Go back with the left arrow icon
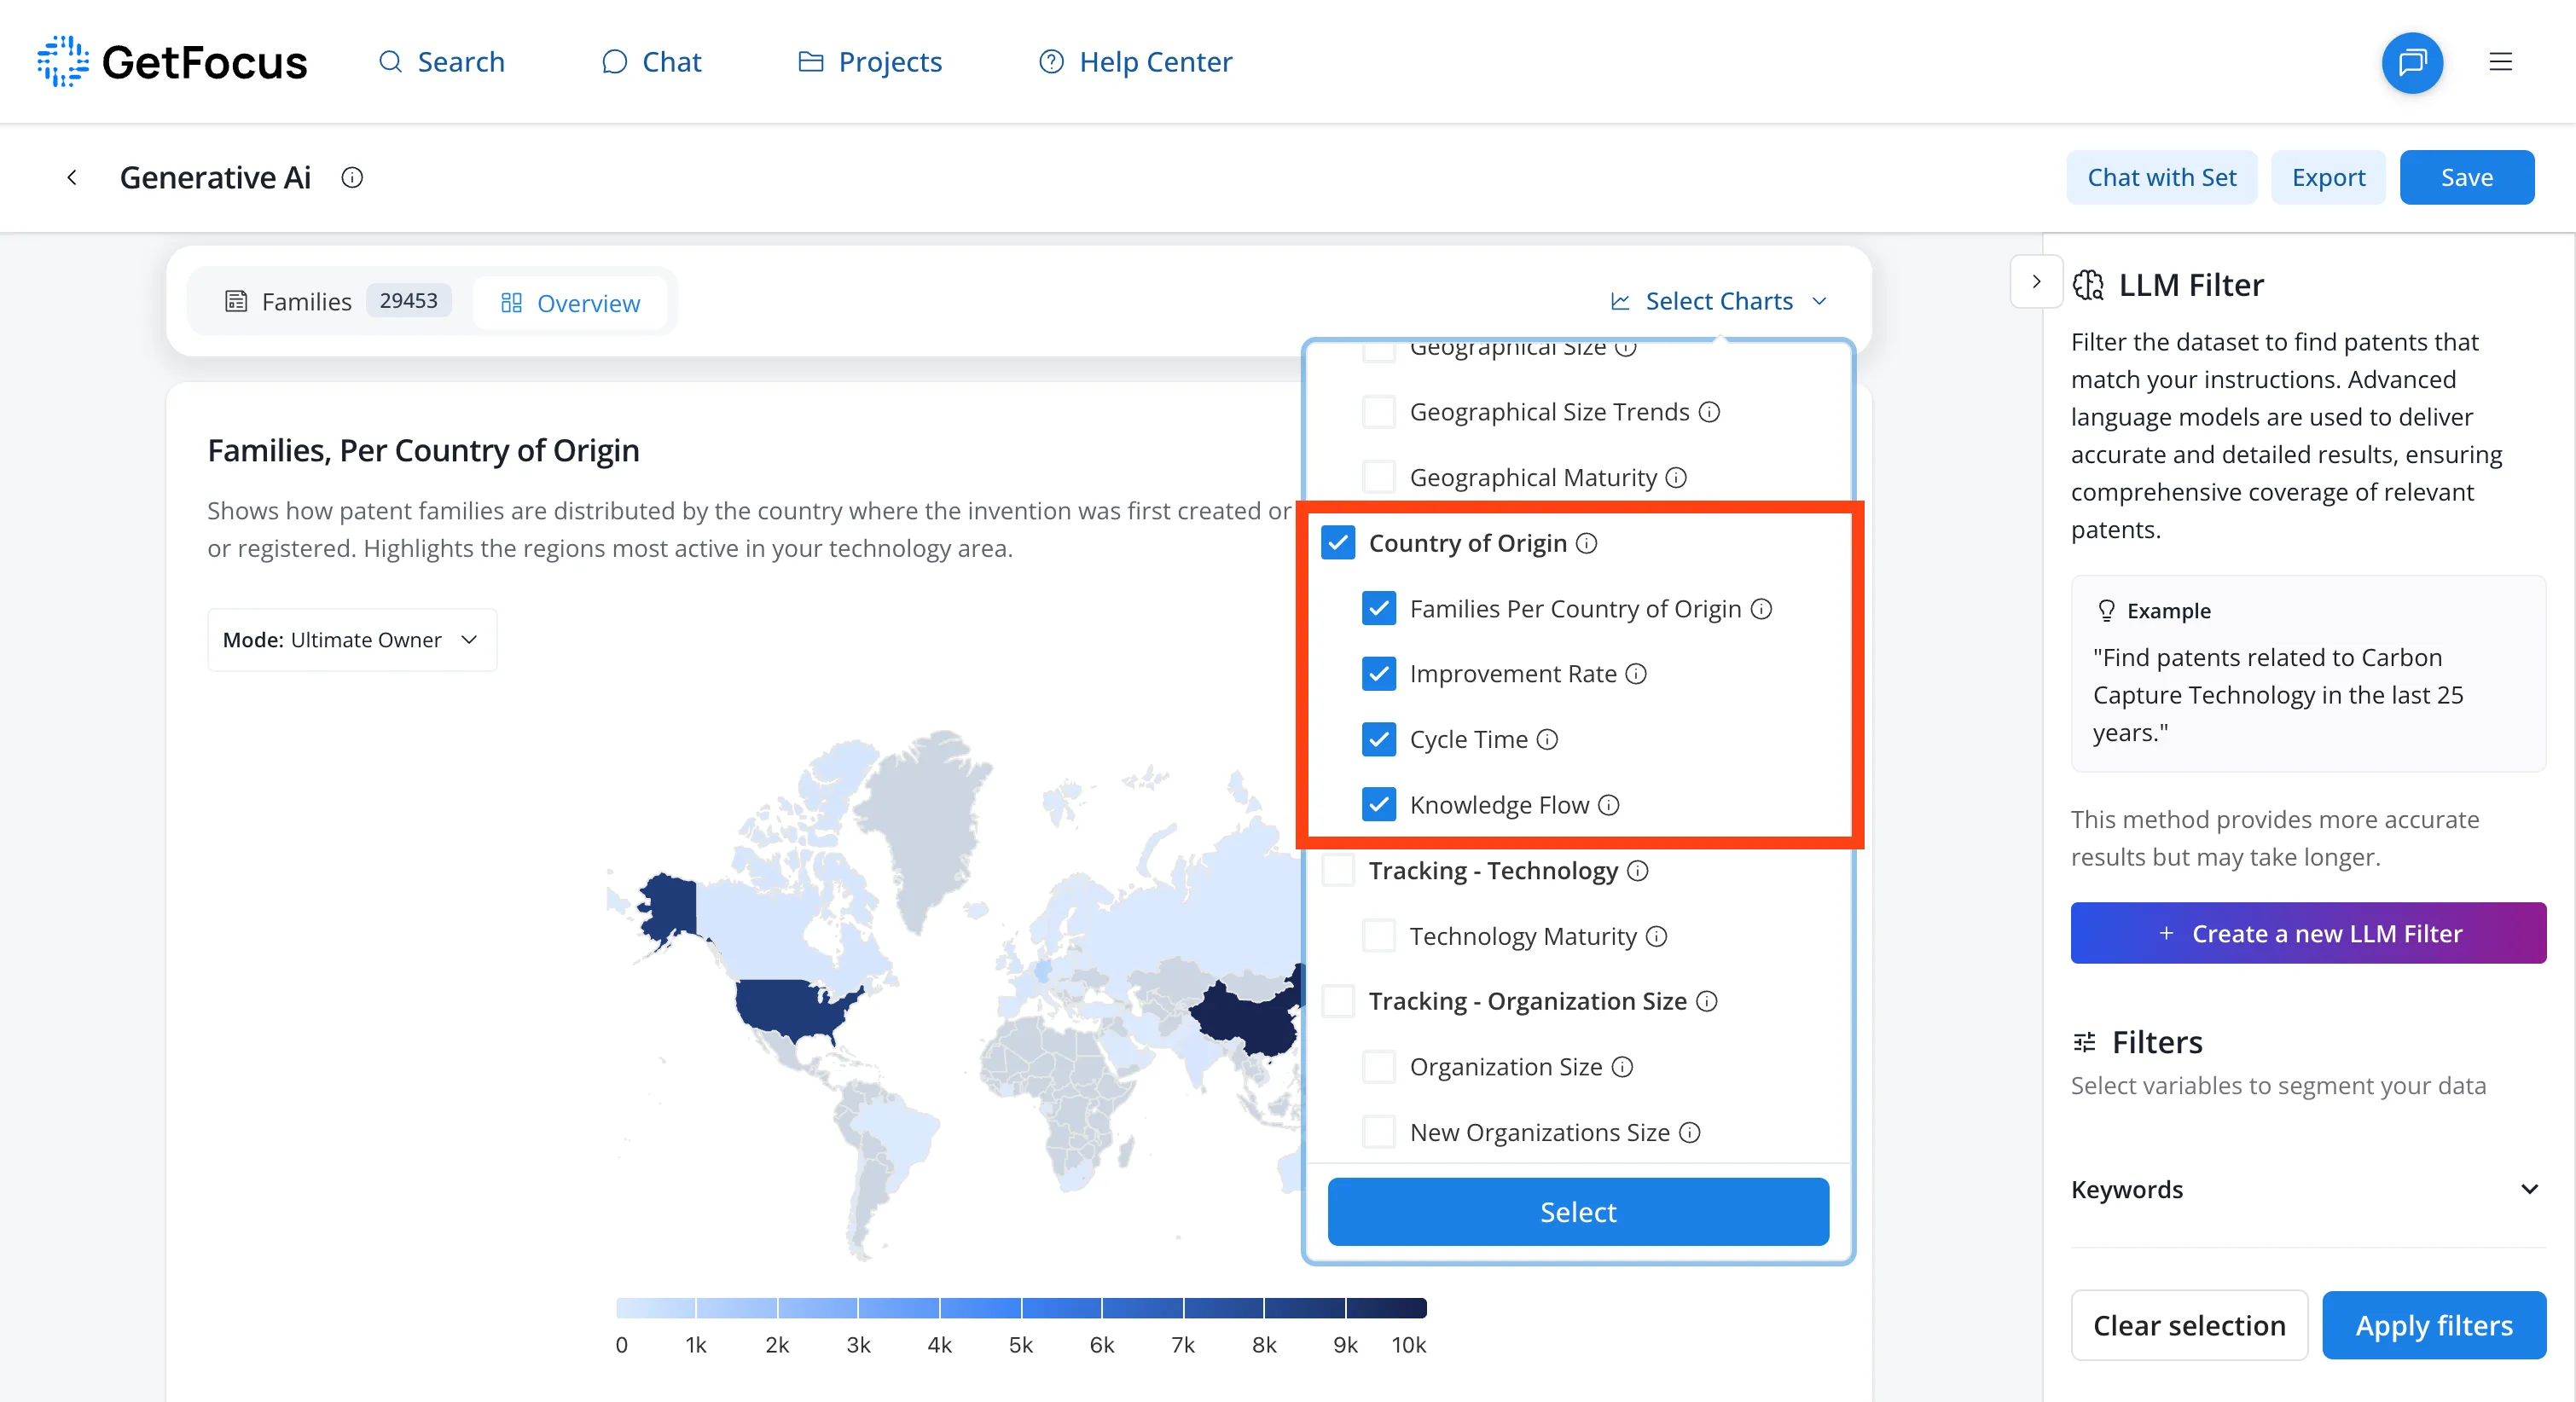The height and width of the screenshot is (1402, 2576). click(x=72, y=178)
